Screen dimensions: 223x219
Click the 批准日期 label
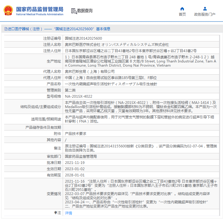click(54, 163)
